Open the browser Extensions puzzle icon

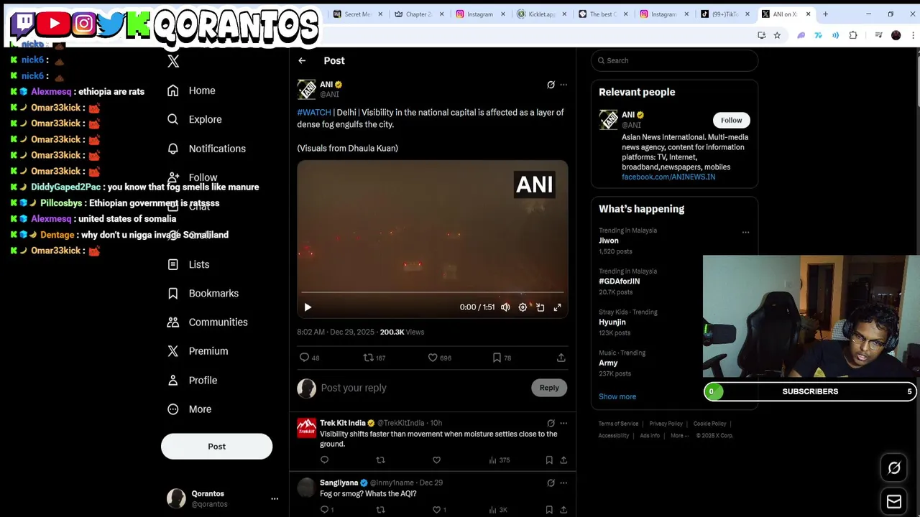coord(853,35)
